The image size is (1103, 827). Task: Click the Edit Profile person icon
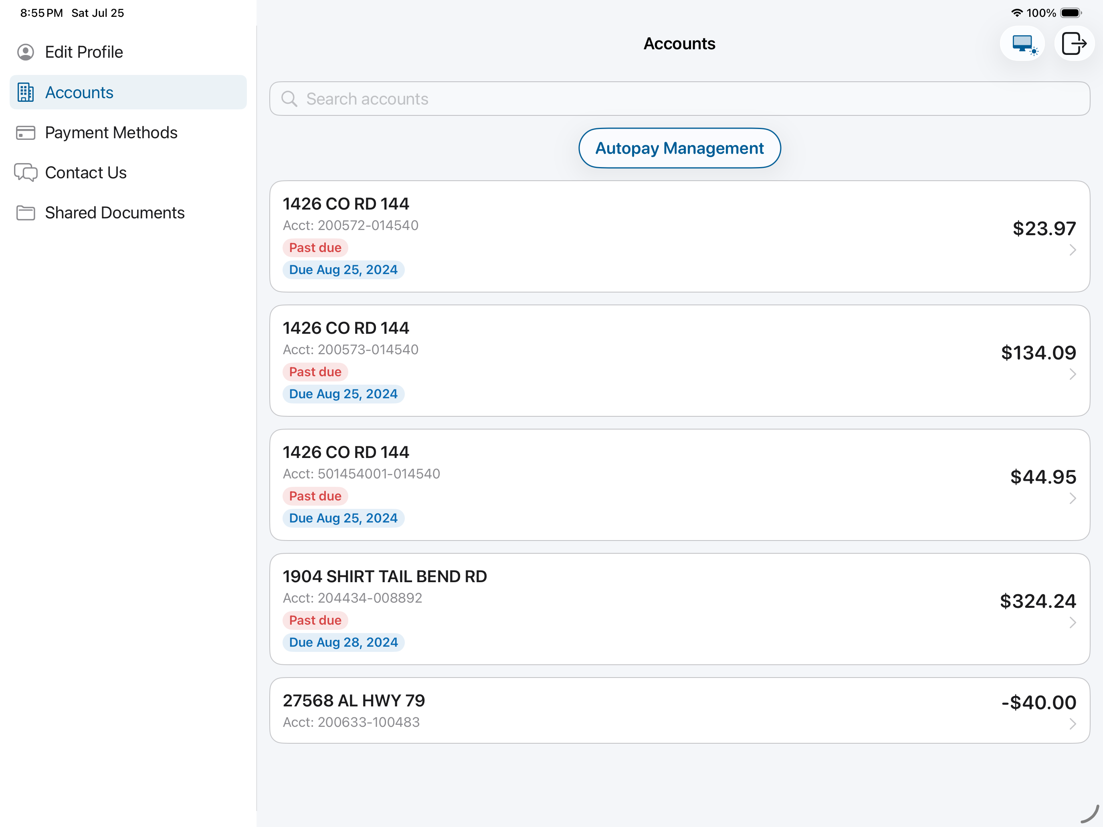pos(25,52)
